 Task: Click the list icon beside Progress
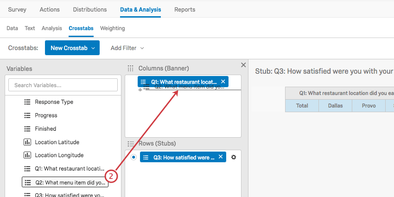[x=27, y=115]
